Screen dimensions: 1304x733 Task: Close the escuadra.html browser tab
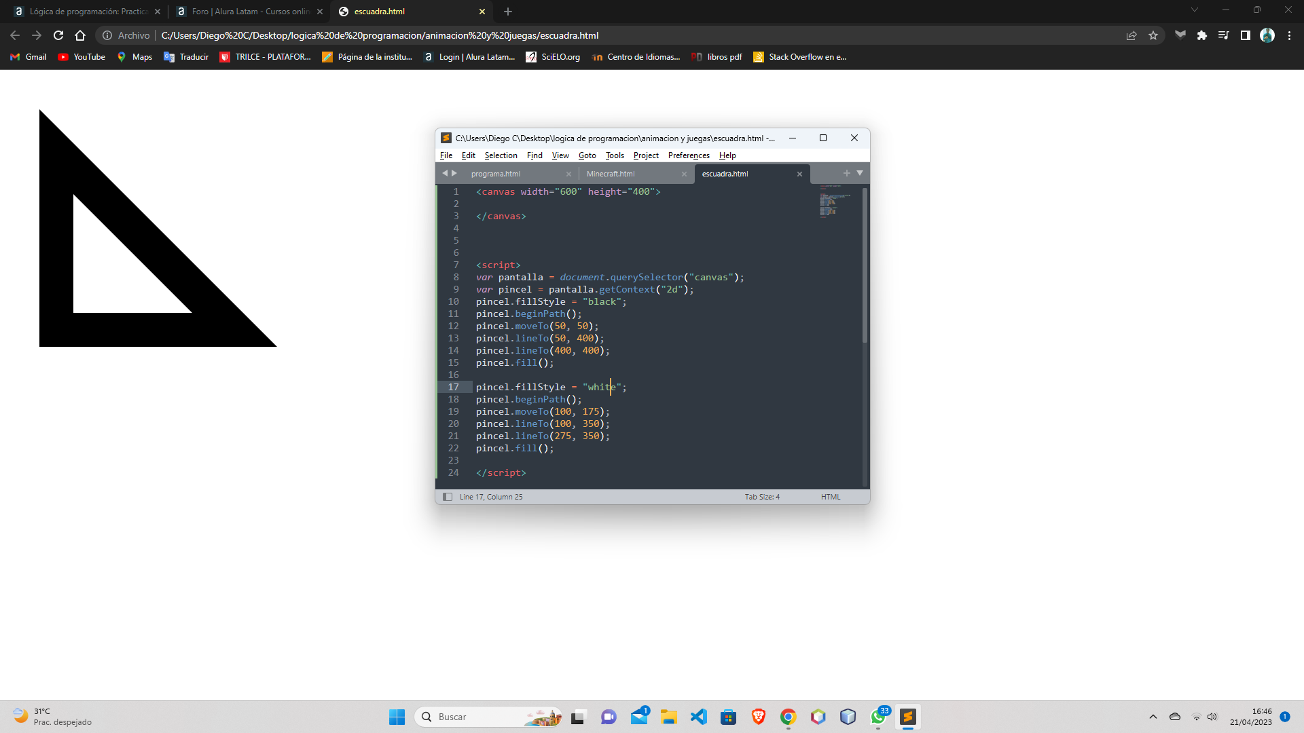coord(482,12)
